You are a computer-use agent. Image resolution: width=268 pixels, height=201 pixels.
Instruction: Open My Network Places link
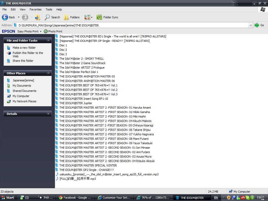(24, 101)
